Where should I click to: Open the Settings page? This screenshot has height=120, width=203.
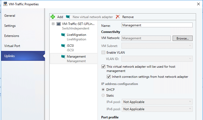tap(23, 26)
